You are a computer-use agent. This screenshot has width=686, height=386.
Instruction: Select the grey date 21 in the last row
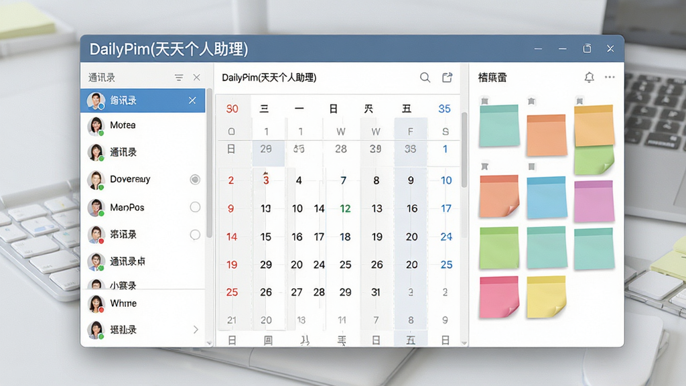[x=232, y=320]
